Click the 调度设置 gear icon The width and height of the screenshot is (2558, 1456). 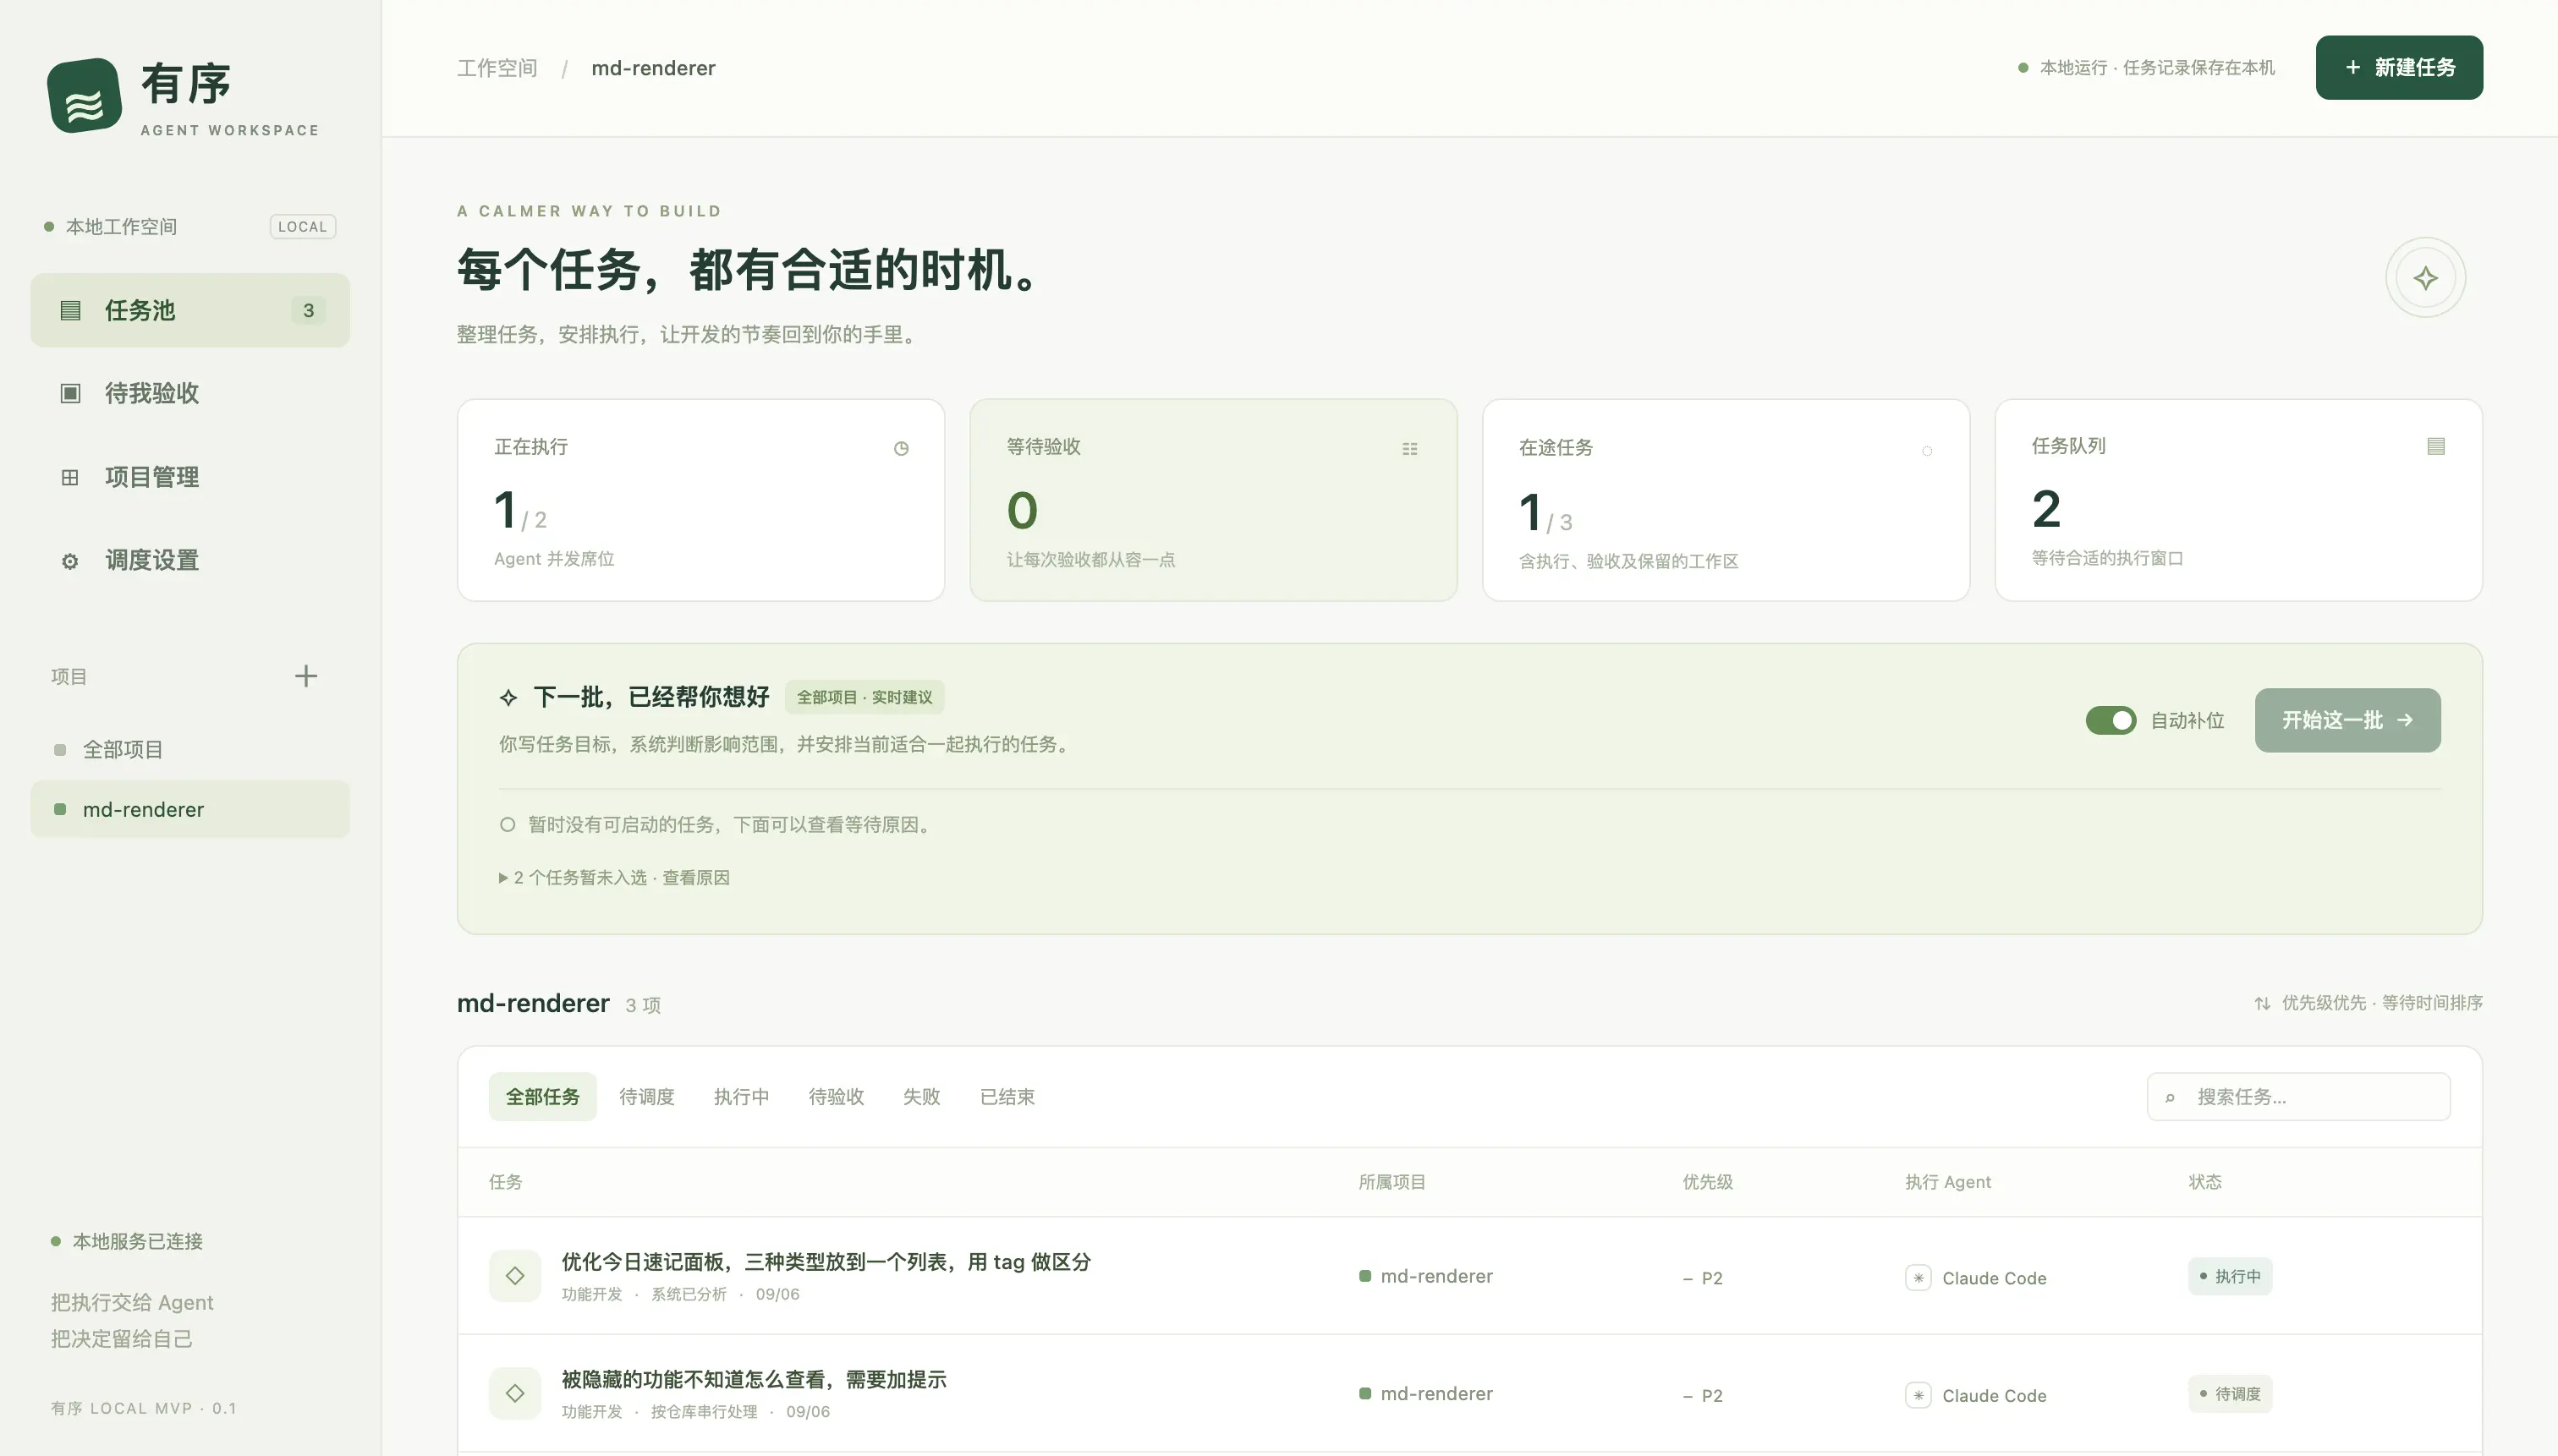[x=70, y=561]
